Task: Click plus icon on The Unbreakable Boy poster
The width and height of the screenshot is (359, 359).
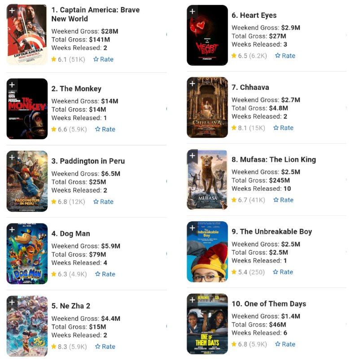Action: tap(193, 228)
